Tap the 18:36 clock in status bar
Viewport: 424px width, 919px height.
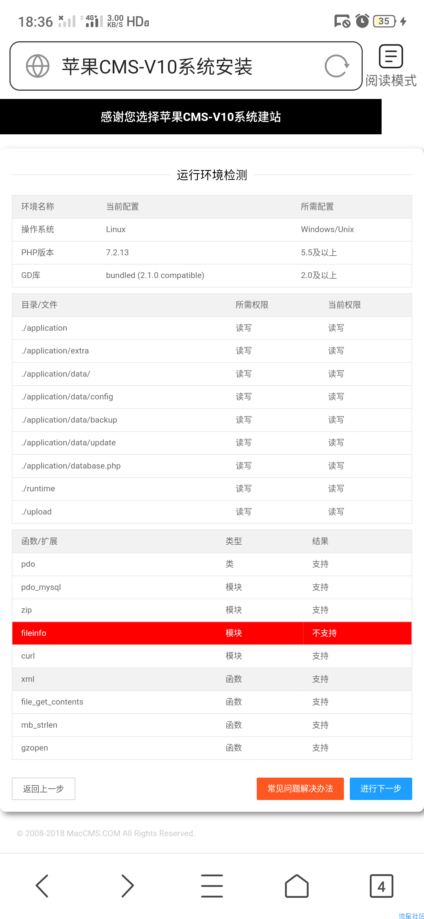(35, 22)
